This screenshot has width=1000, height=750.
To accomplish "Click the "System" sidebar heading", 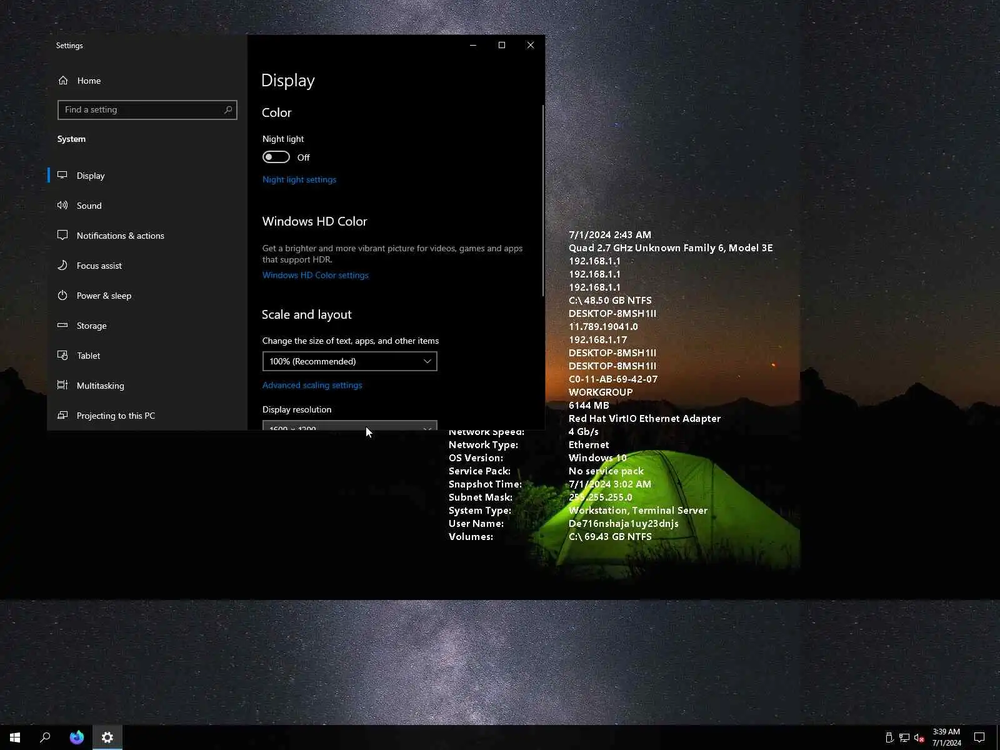I will (71, 139).
